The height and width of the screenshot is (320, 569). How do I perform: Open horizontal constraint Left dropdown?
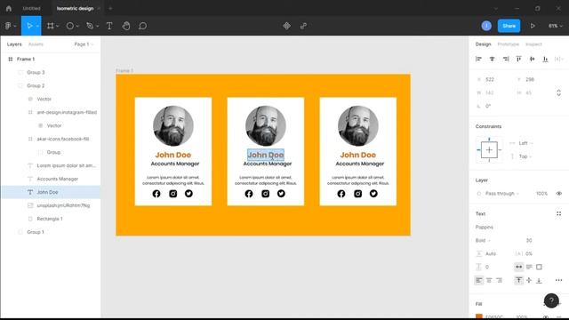click(x=525, y=143)
